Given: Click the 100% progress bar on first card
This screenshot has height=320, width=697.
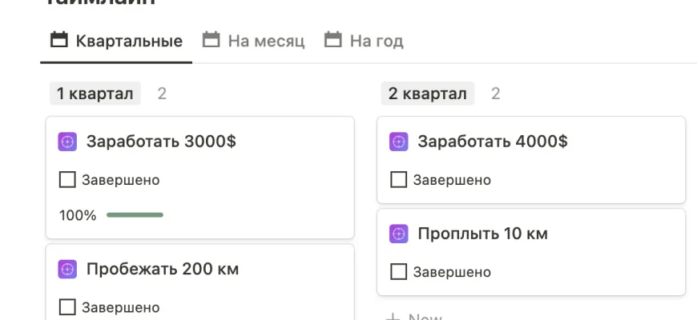Looking at the screenshot, I should pyautogui.click(x=135, y=215).
